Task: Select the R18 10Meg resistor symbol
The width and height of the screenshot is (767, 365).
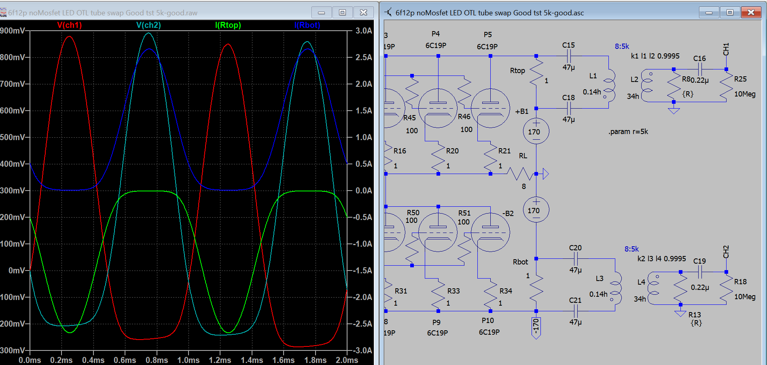Action: click(x=727, y=288)
